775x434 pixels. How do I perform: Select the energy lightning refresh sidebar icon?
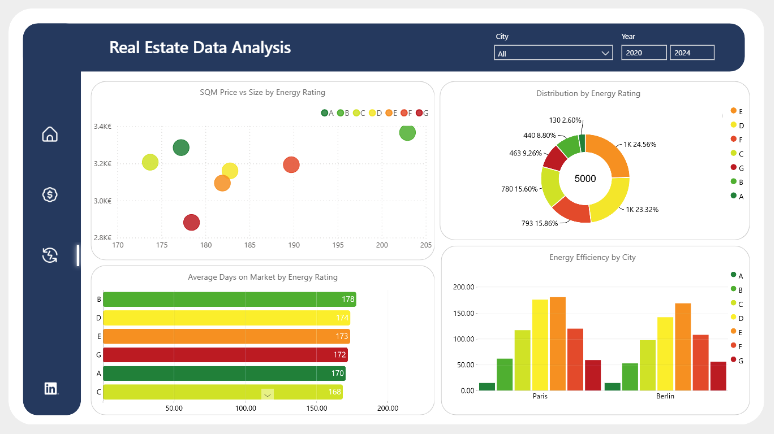pyautogui.click(x=50, y=255)
